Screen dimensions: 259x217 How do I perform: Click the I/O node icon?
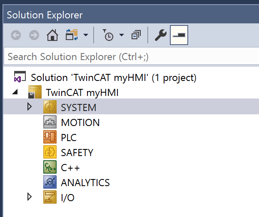pyautogui.click(x=50, y=197)
